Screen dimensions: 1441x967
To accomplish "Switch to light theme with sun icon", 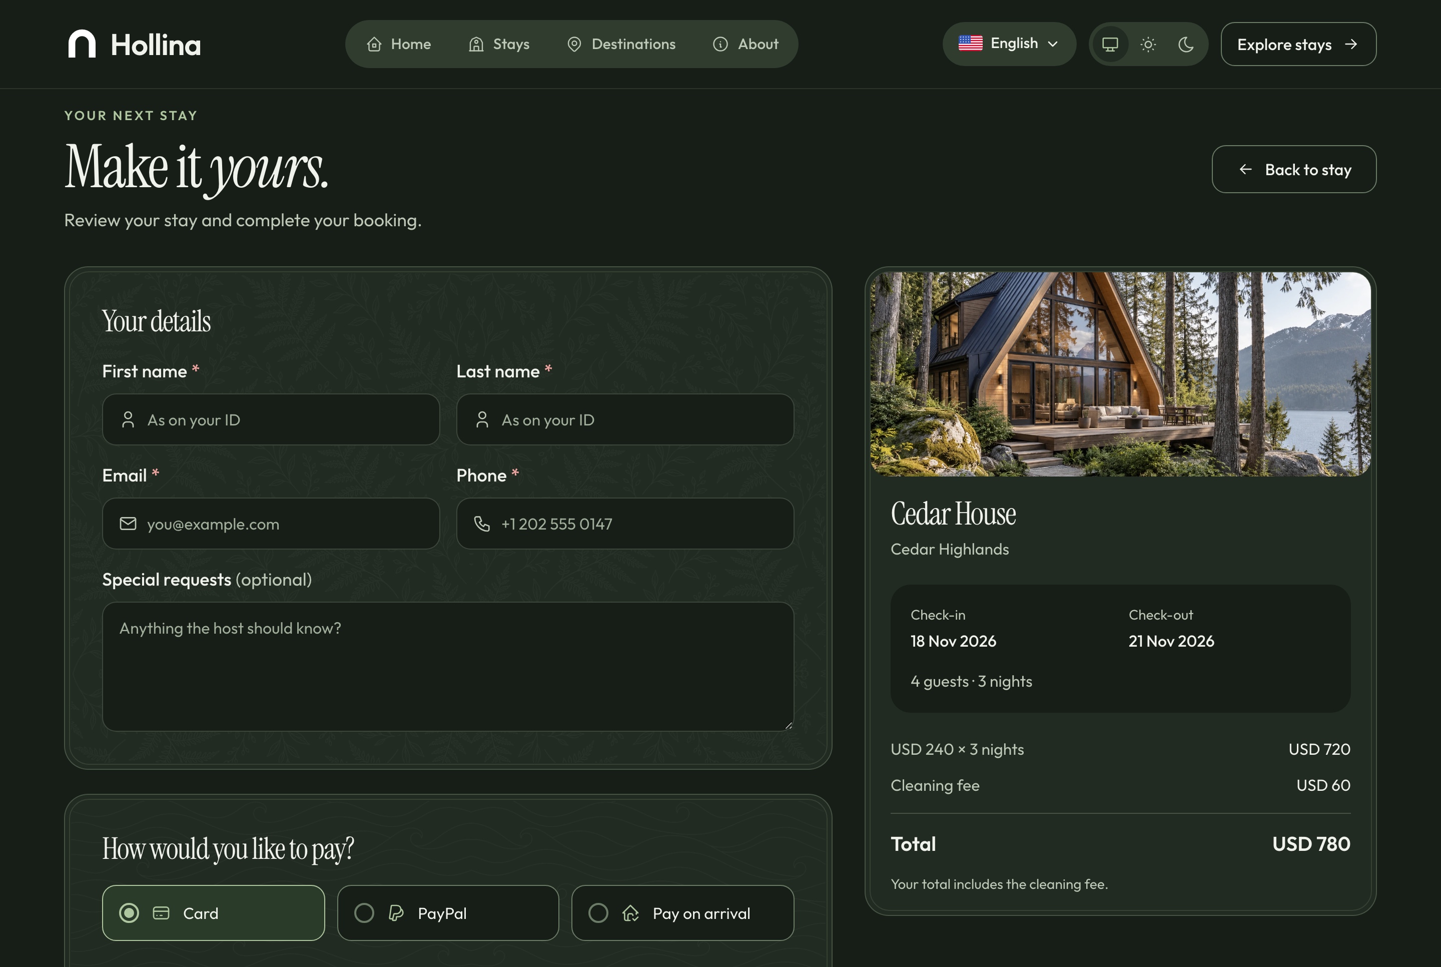I will pyautogui.click(x=1148, y=45).
